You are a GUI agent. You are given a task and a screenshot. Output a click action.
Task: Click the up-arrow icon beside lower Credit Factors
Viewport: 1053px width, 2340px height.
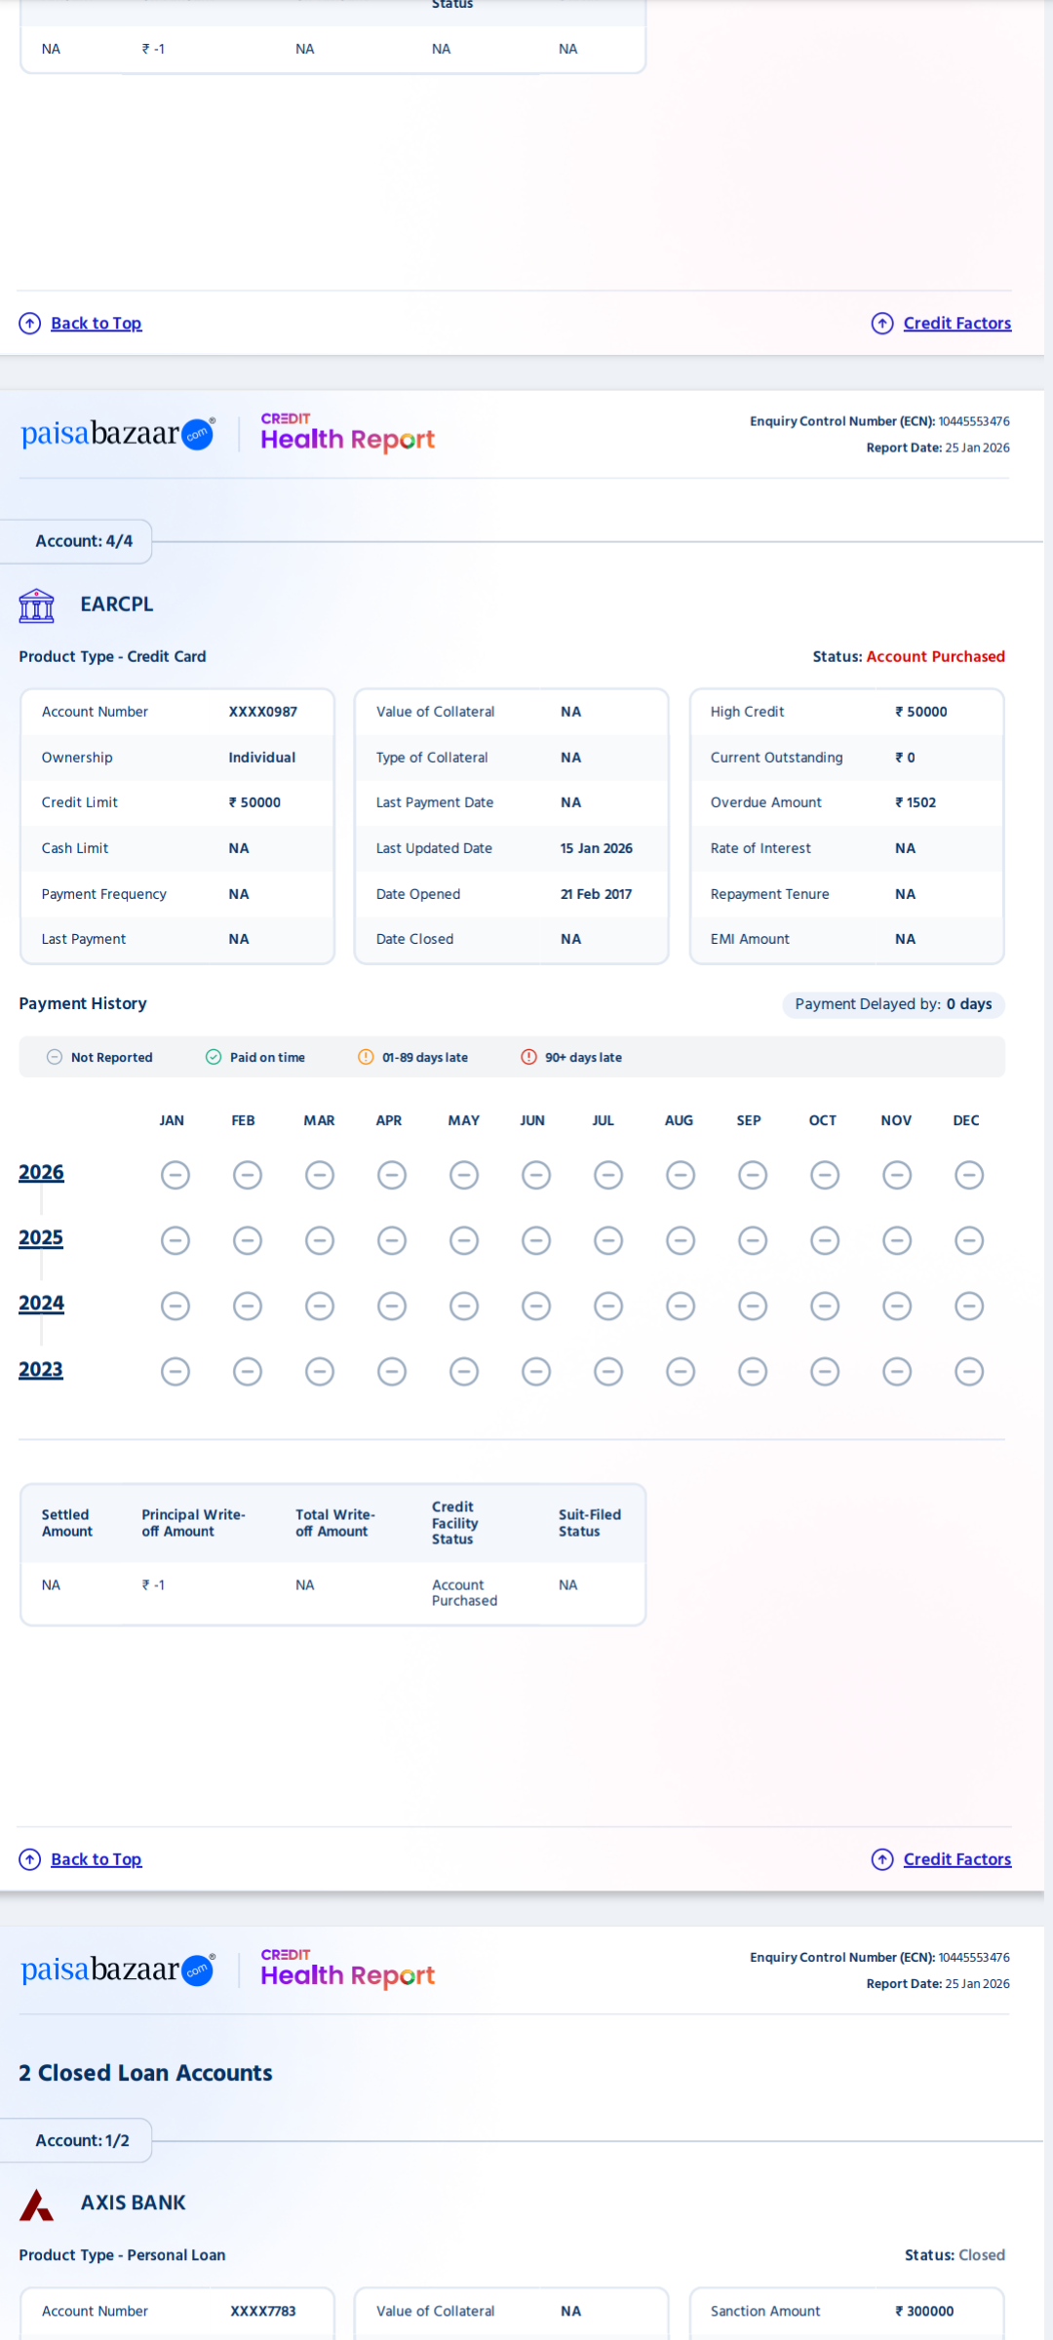click(x=882, y=1859)
